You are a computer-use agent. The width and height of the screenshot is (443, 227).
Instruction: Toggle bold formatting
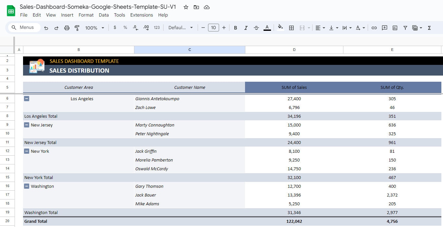(x=235, y=28)
